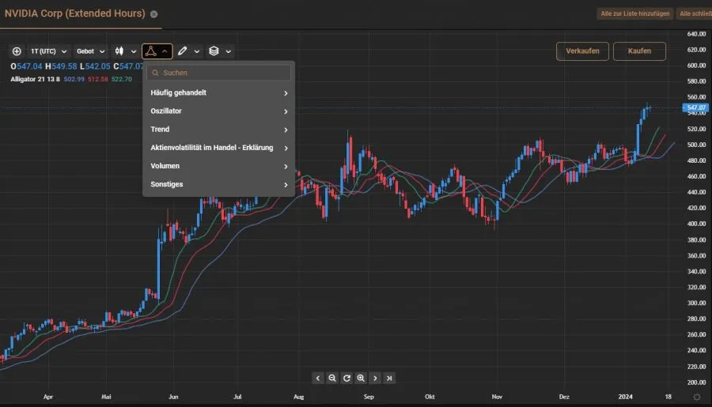Zoom in using the plus magnifier

click(x=361, y=378)
